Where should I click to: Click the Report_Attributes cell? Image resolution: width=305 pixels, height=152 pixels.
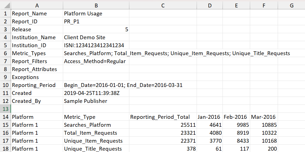37,69
